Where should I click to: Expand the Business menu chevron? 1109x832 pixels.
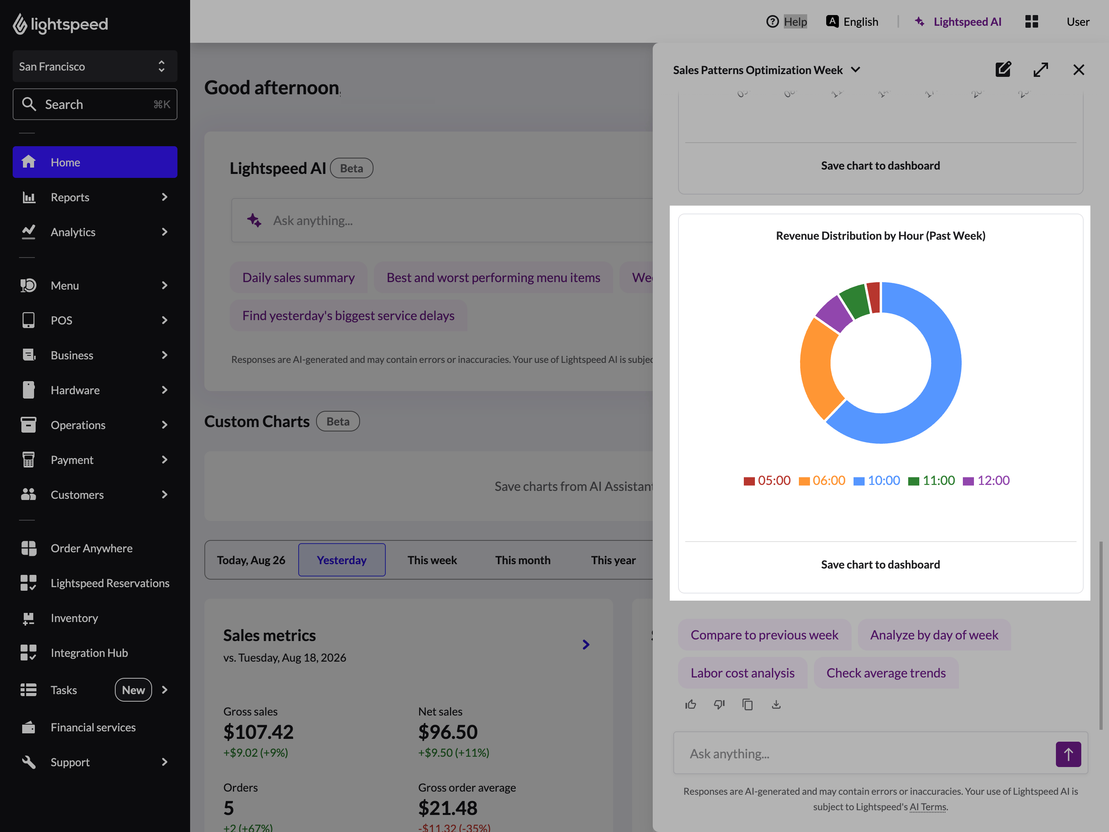[164, 355]
